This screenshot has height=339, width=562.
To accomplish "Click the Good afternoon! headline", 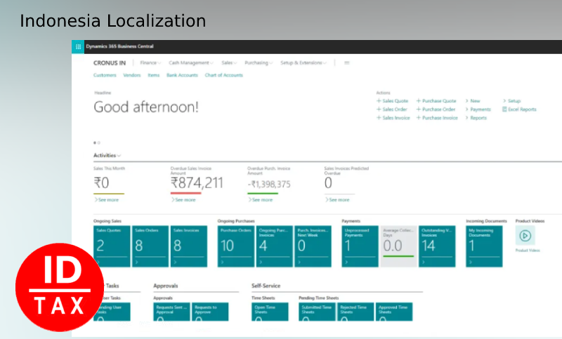I will [x=146, y=107].
